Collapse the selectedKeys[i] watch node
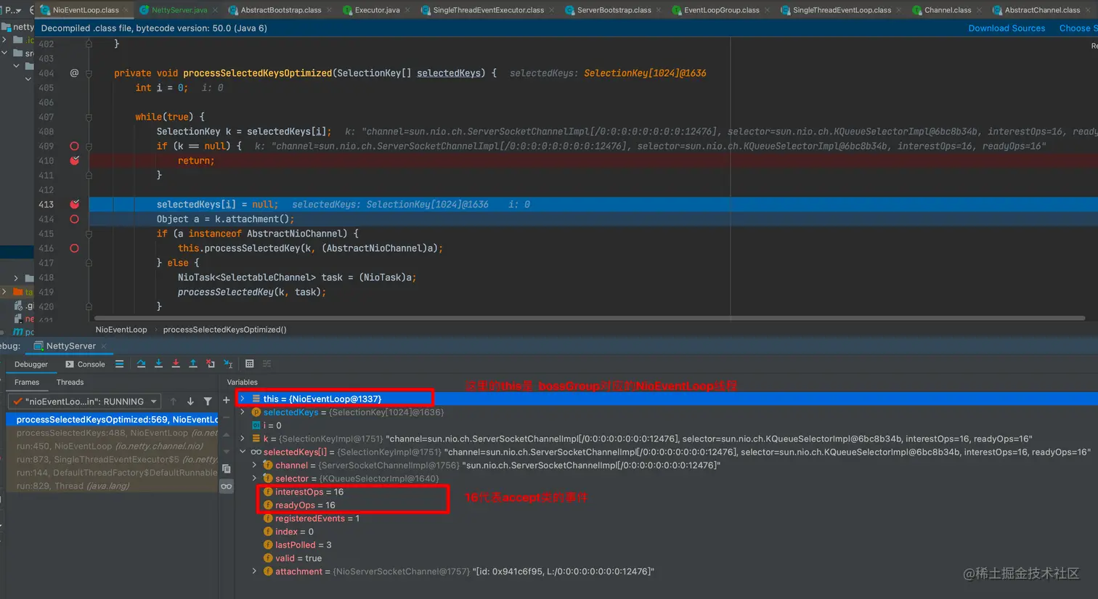The height and width of the screenshot is (599, 1098). click(x=243, y=452)
